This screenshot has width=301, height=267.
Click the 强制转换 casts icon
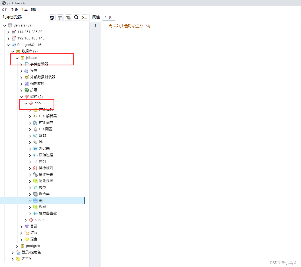27,84
